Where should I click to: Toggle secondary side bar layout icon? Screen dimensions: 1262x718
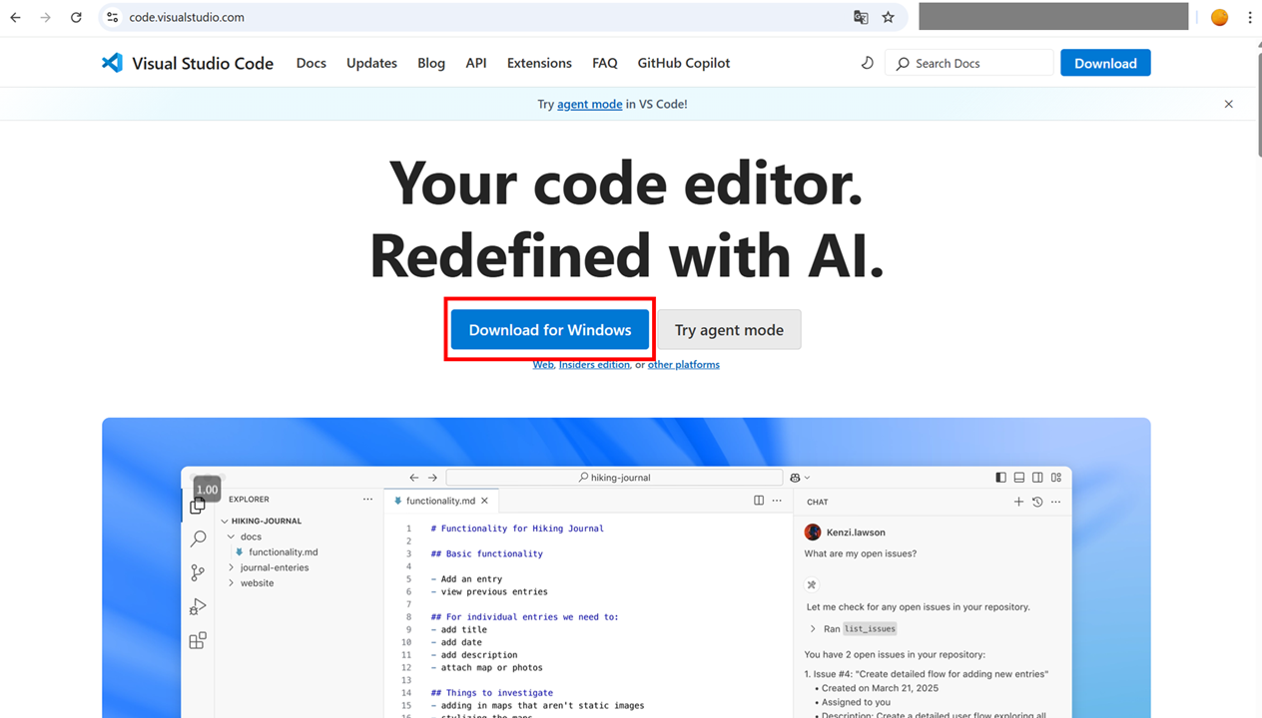pyautogui.click(x=1037, y=478)
